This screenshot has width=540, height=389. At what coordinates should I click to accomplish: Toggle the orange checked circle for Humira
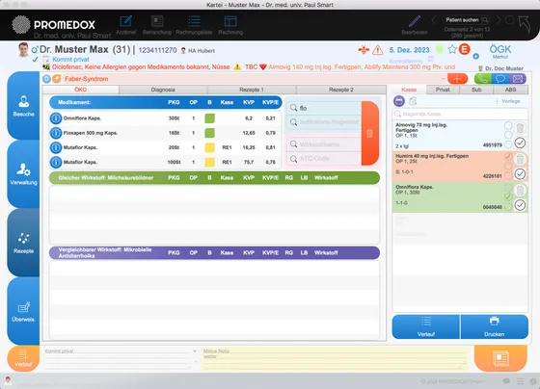(x=508, y=157)
